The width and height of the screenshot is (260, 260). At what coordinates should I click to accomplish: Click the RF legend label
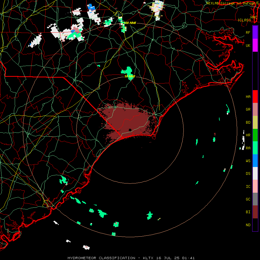point(248,32)
